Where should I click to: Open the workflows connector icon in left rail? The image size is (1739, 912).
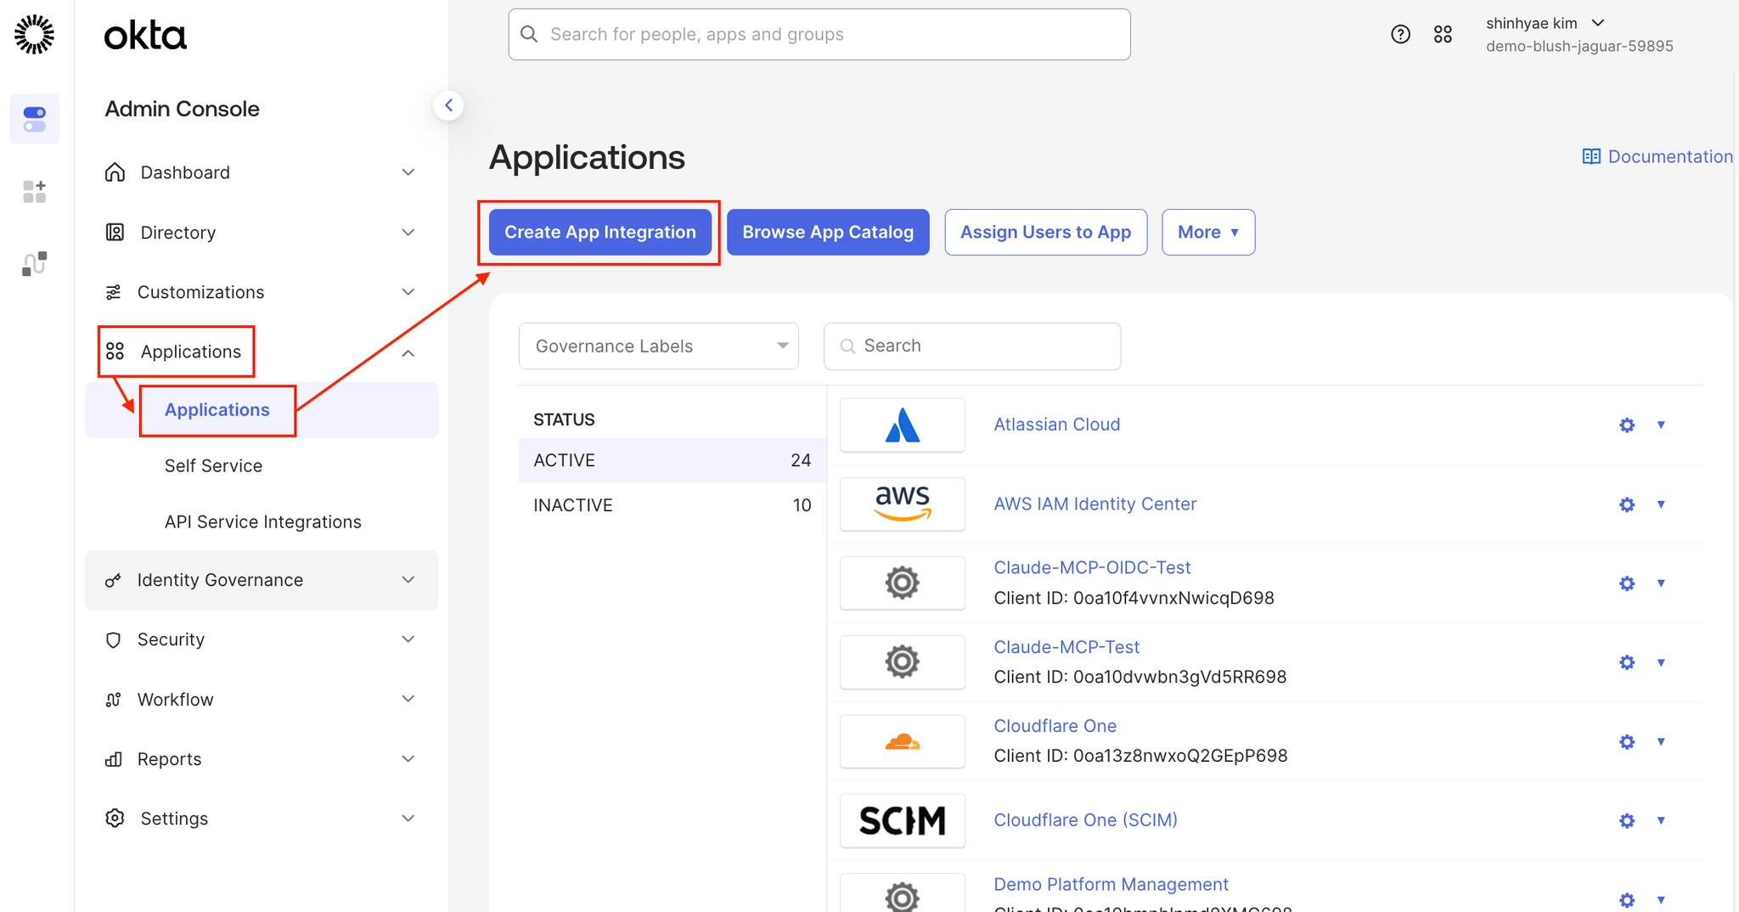pyautogui.click(x=35, y=263)
